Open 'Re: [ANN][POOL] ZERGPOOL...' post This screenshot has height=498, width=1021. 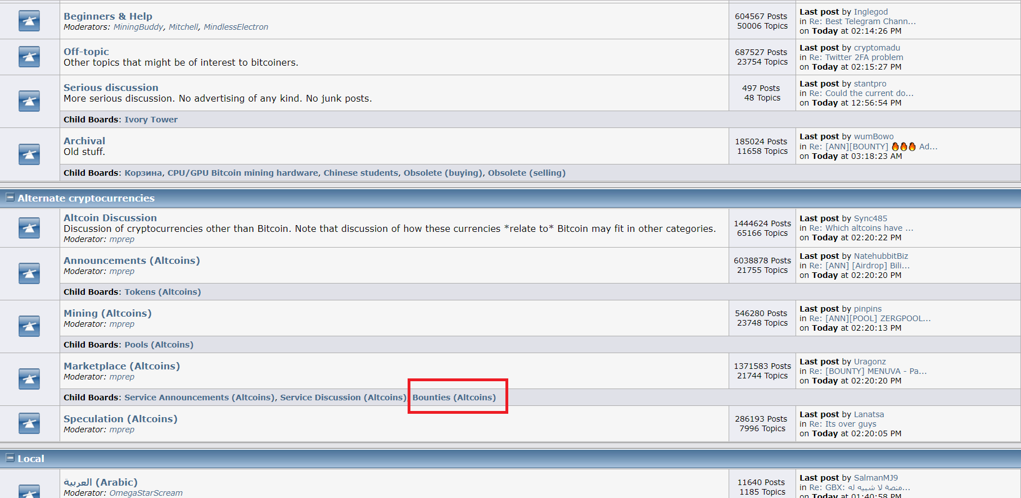pyautogui.click(x=870, y=318)
